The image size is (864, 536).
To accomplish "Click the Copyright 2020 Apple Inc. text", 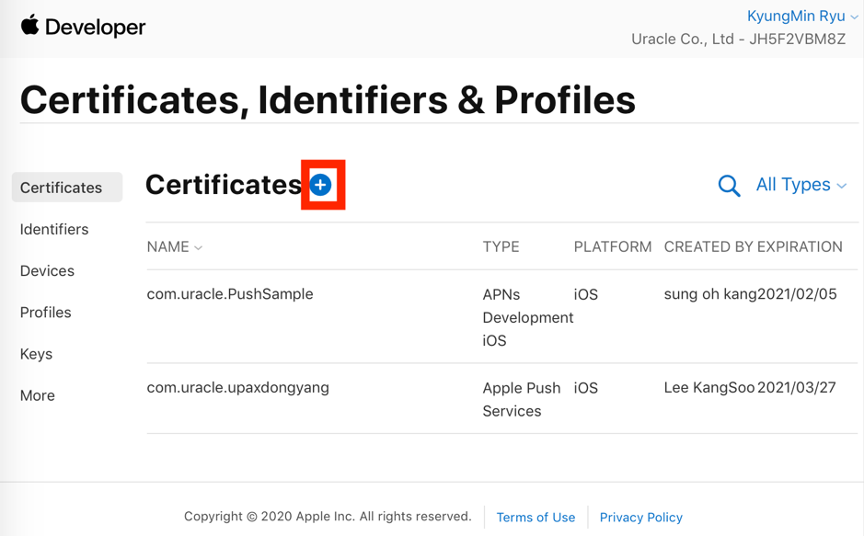I will tap(328, 516).
